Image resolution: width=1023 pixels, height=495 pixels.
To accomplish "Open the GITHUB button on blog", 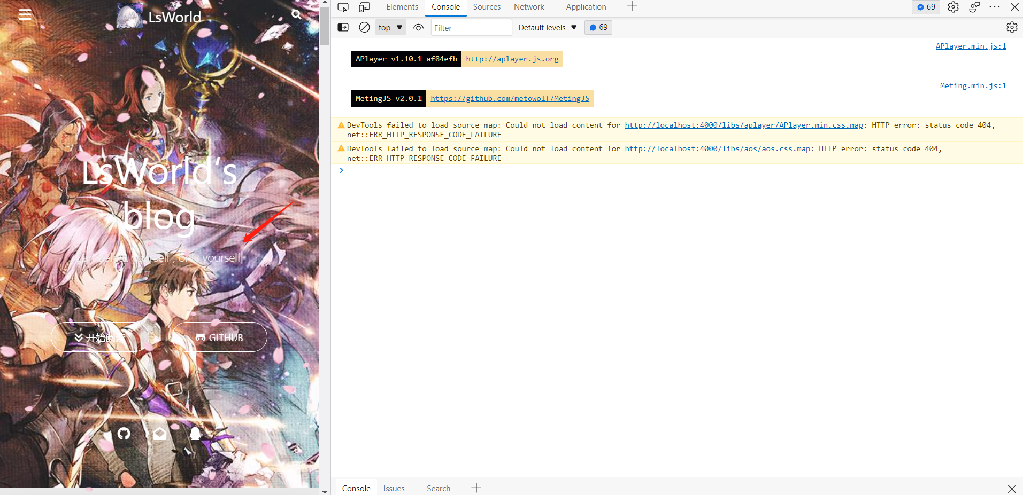I will coord(219,337).
